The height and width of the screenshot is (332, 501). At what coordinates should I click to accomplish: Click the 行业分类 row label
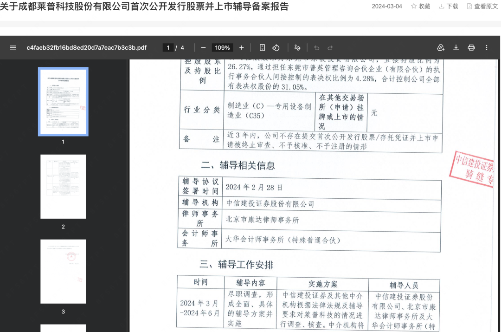click(x=202, y=110)
